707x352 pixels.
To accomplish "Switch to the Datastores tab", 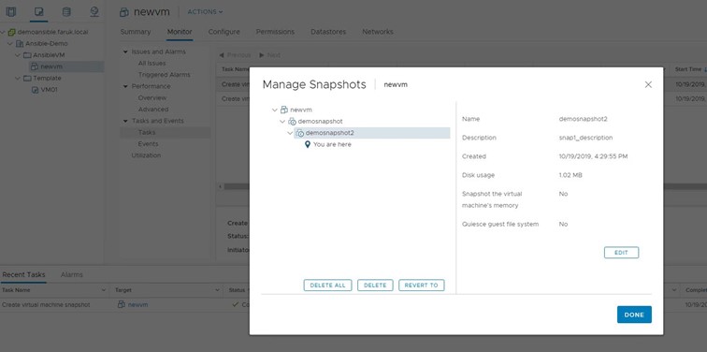I will pyautogui.click(x=328, y=32).
